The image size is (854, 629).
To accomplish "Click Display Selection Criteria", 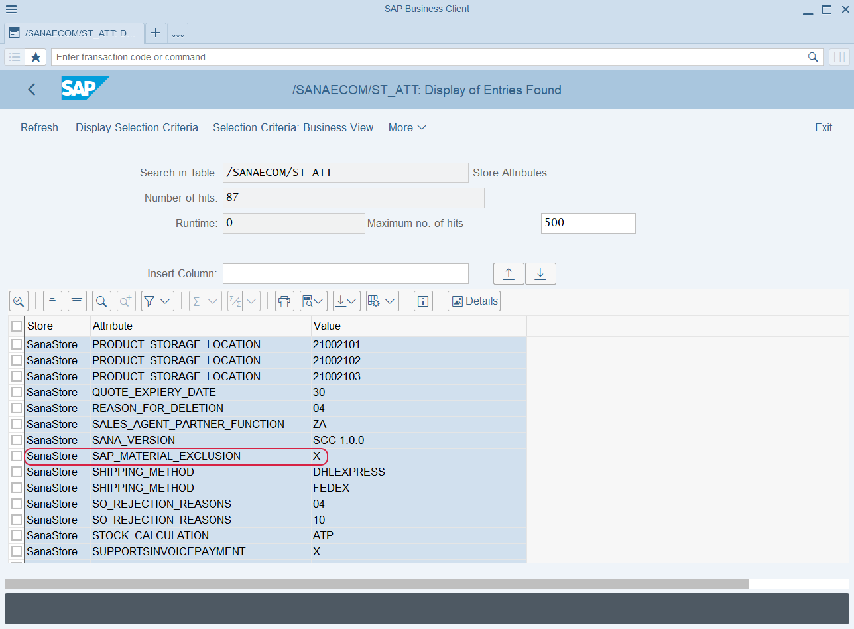I will (x=137, y=127).
